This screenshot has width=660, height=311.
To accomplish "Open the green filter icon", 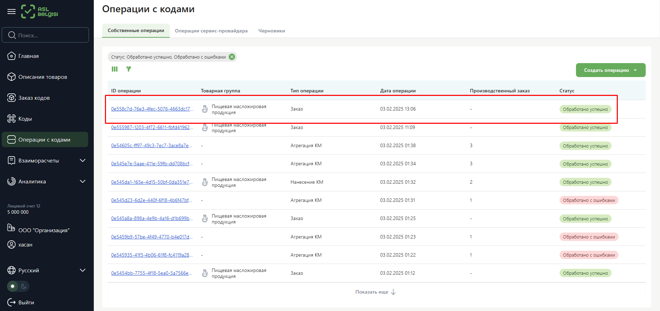I will click(x=129, y=69).
